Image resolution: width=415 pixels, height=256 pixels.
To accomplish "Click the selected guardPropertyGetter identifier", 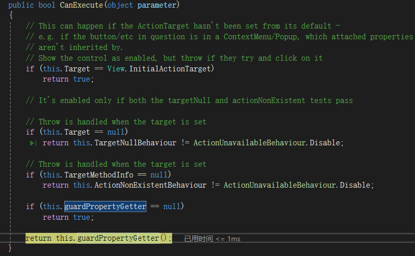I will pyautogui.click(x=106, y=207).
